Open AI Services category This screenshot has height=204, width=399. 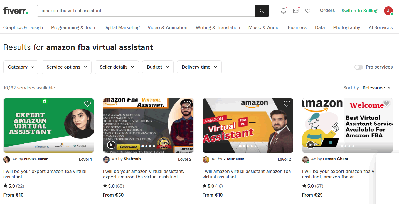381,27
